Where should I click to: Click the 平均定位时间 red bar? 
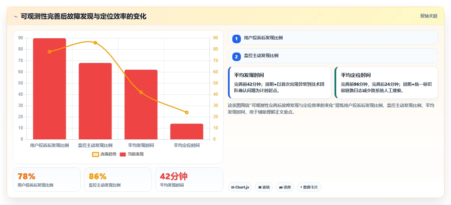(x=187, y=131)
